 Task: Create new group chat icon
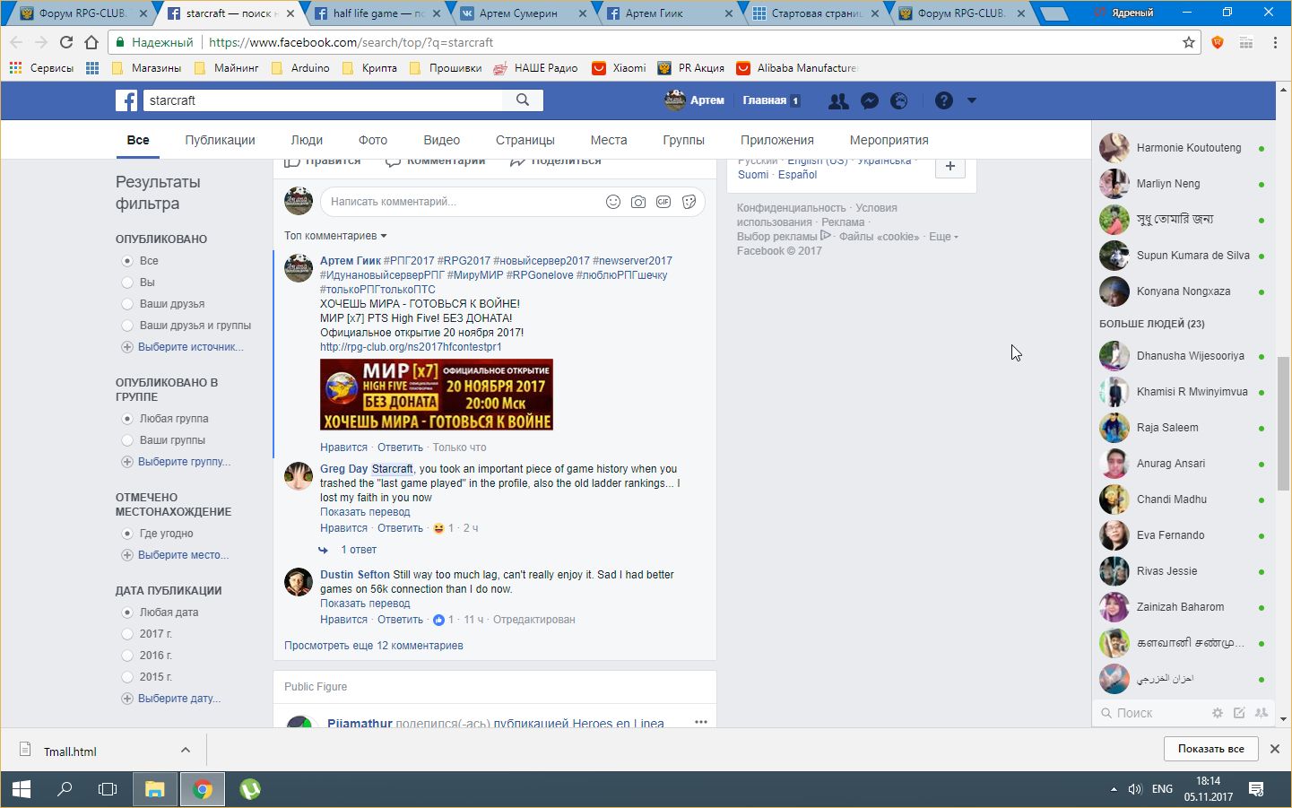(x=1262, y=713)
